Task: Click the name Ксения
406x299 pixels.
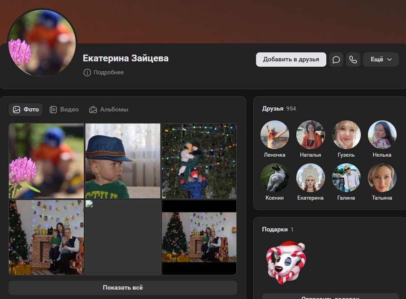Action: tap(274, 198)
